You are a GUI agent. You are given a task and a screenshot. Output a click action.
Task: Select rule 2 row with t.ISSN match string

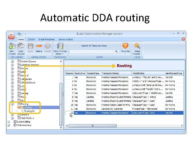point(124,81)
